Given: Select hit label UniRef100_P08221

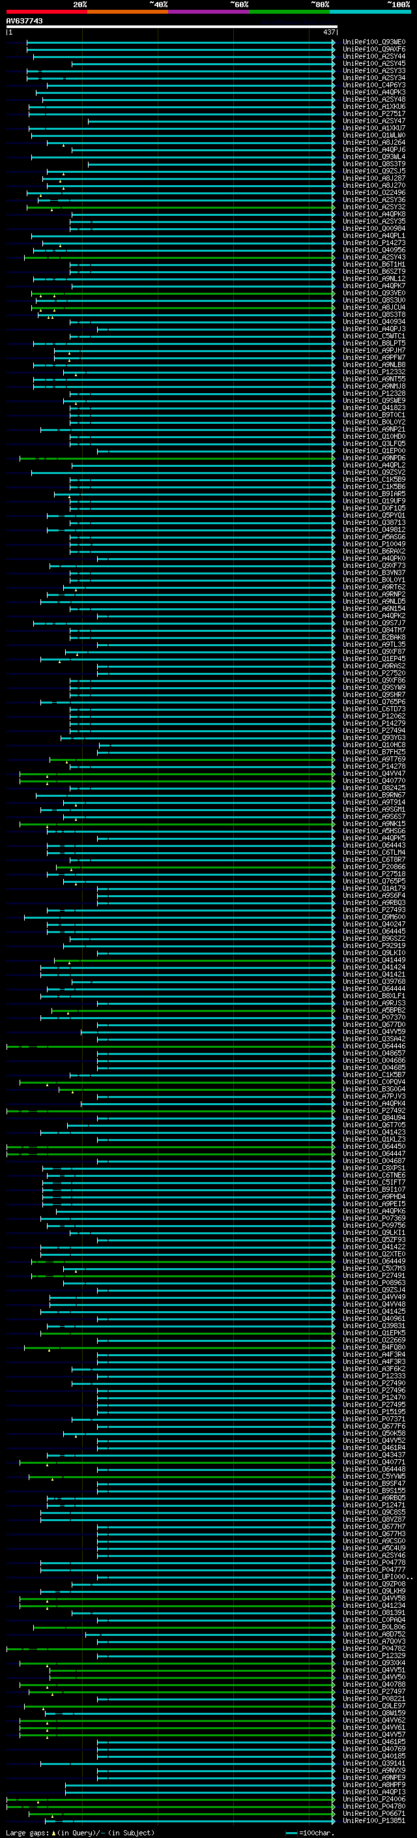Looking at the screenshot, I should [374, 1699].
